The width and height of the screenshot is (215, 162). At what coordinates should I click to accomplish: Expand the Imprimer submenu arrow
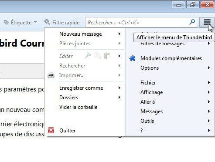click(x=119, y=75)
